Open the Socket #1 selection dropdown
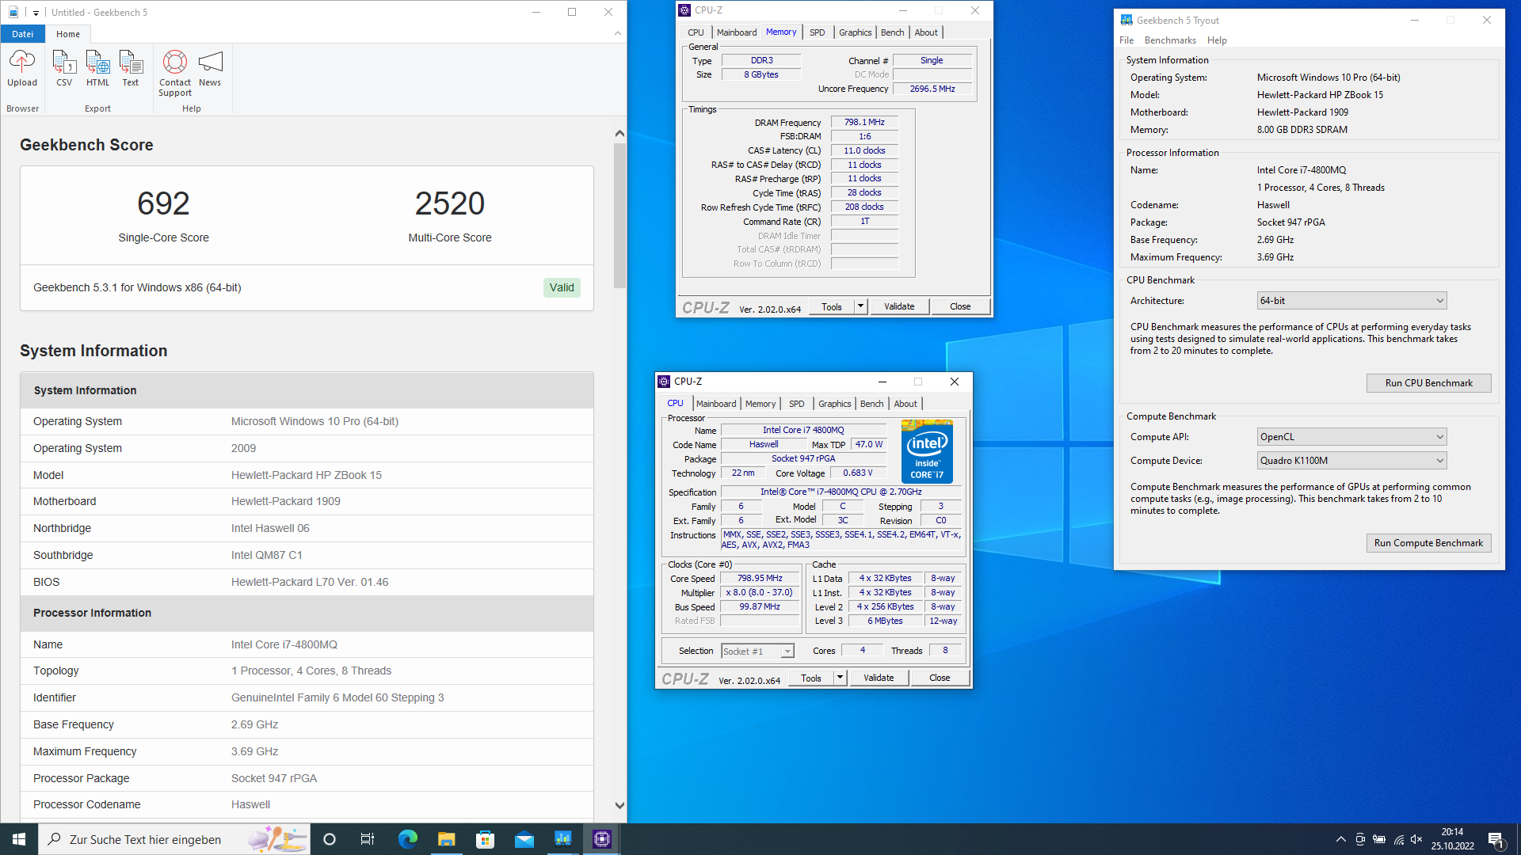1521x855 pixels. 757,651
